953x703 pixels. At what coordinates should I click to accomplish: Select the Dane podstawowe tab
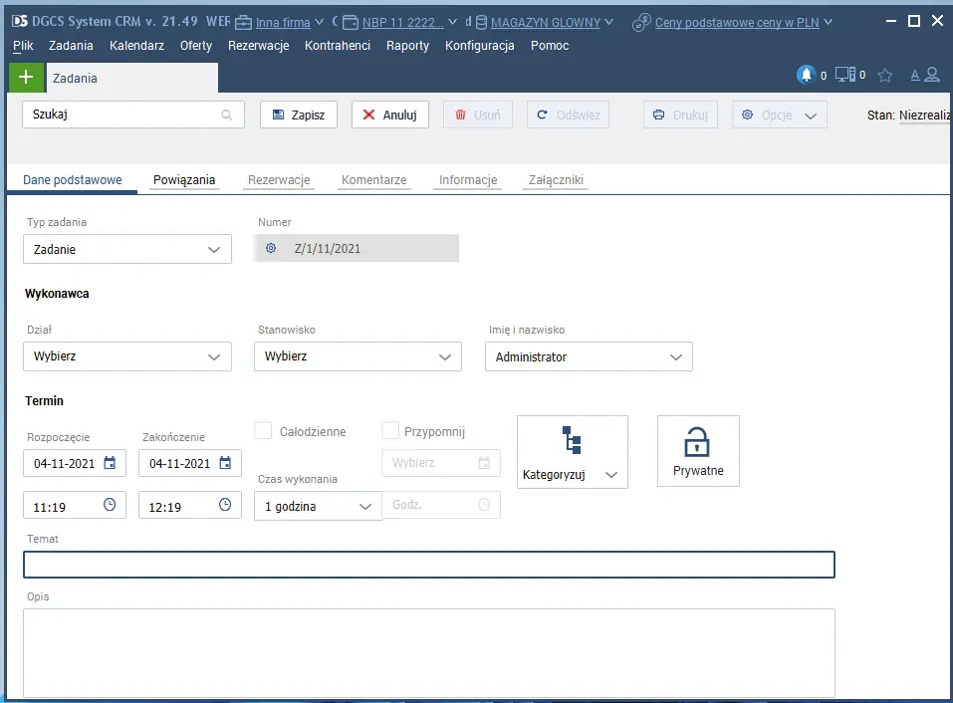[73, 180]
